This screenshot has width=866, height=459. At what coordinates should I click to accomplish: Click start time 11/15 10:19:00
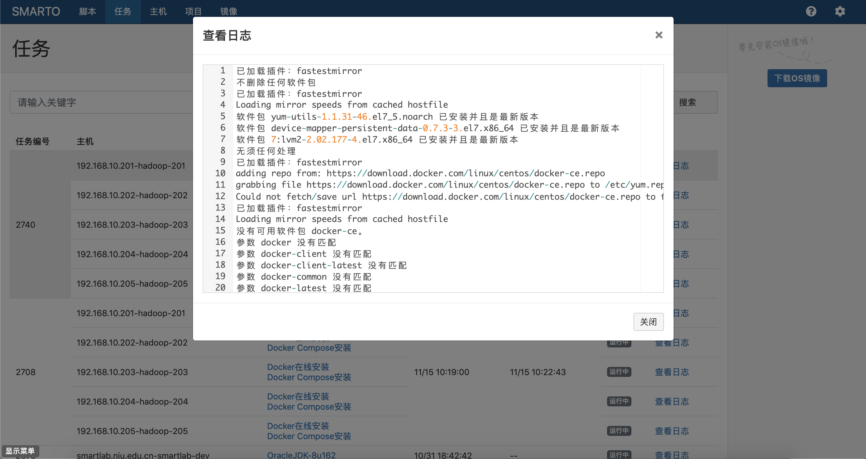[441, 372]
